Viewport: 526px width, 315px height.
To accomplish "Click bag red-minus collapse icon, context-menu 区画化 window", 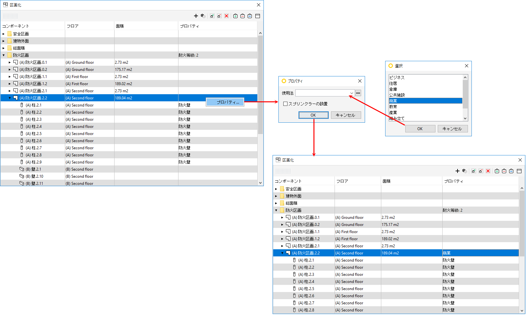I will click(243, 16).
